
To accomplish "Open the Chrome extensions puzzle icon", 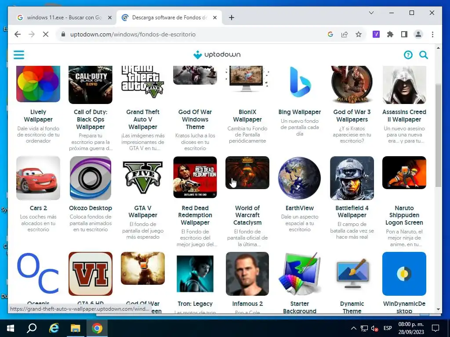I will pos(390,34).
